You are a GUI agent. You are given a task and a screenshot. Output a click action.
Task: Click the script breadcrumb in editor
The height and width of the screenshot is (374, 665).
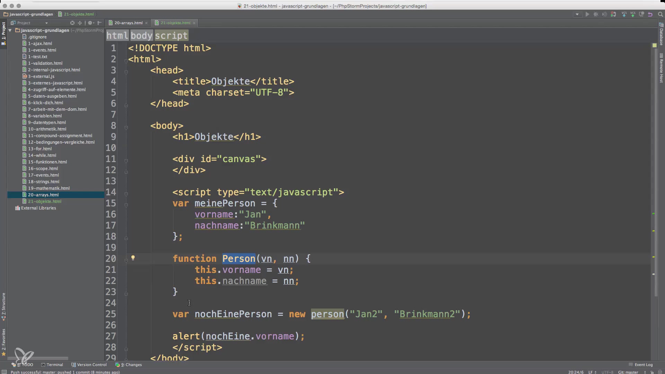pos(171,36)
